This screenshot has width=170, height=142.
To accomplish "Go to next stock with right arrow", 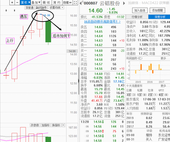I will pos(124,3).
